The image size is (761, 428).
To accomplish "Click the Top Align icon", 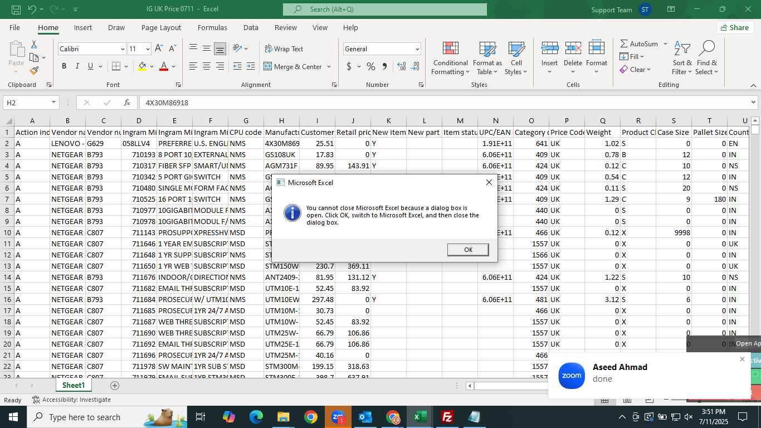I will click(x=193, y=48).
